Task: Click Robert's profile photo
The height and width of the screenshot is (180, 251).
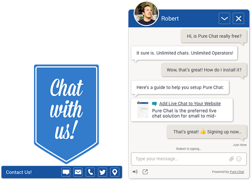Action: [146, 13]
